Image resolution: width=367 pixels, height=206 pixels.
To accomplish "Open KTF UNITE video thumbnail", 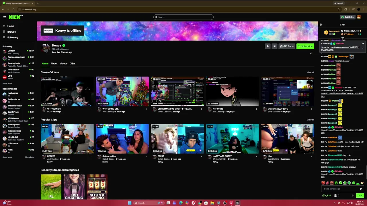I will 233,91.
